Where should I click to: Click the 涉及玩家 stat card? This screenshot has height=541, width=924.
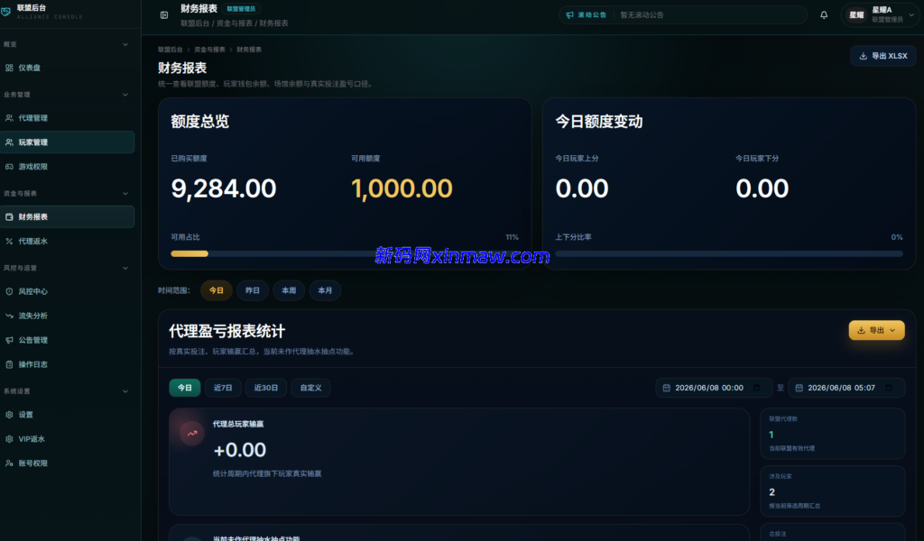[832, 491]
